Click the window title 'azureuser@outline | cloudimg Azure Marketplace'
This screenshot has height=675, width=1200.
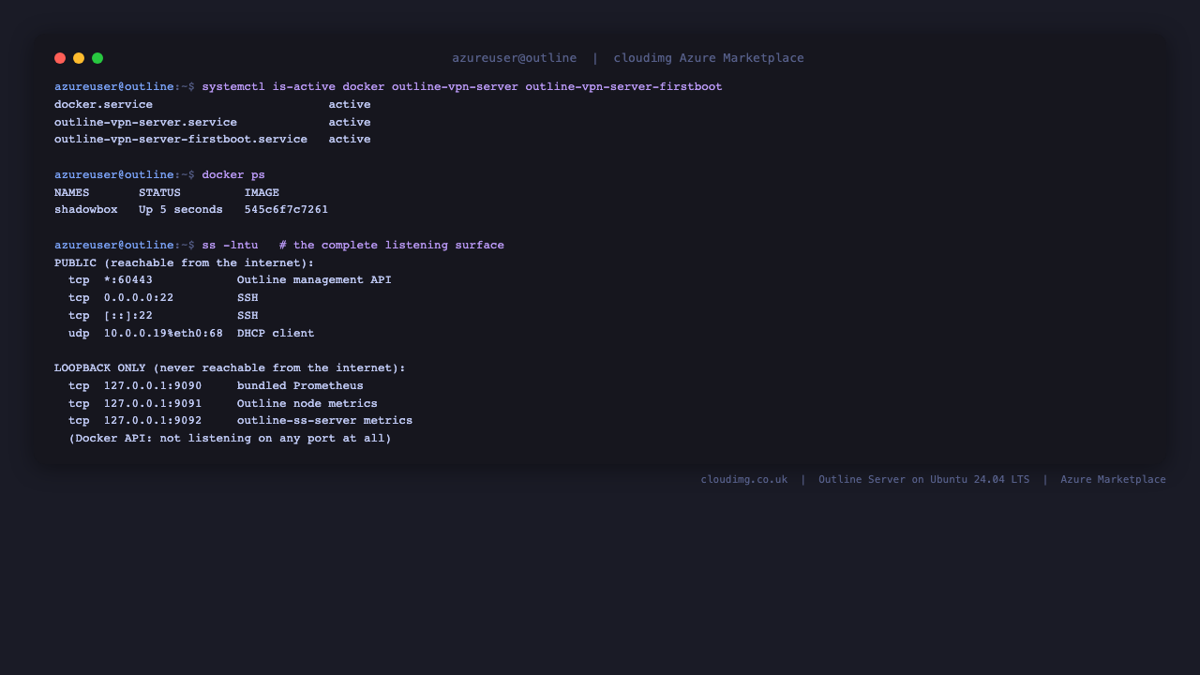point(628,58)
